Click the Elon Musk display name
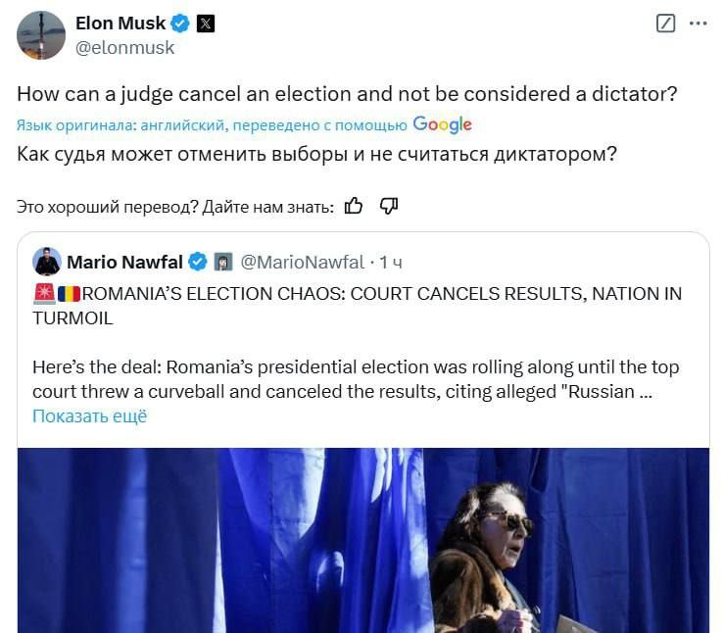Image resolution: width=724 pixels, height=633 pixels. (121, 24)
